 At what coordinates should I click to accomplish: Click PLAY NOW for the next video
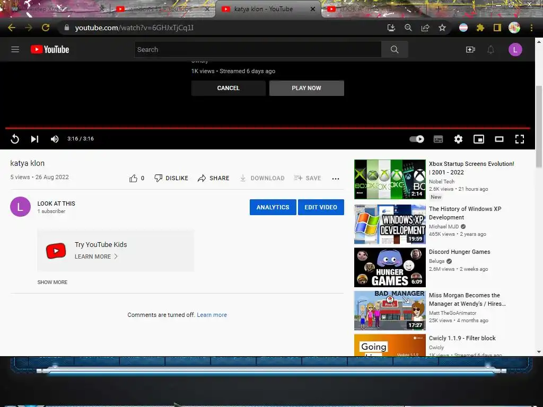coord(306,88)
